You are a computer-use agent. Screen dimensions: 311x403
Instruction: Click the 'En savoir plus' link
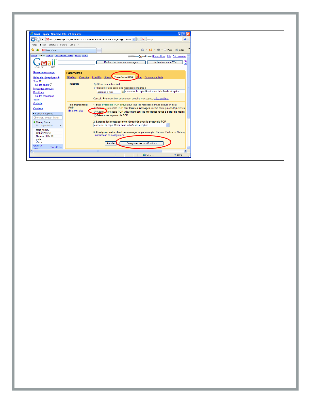(76, 111)
